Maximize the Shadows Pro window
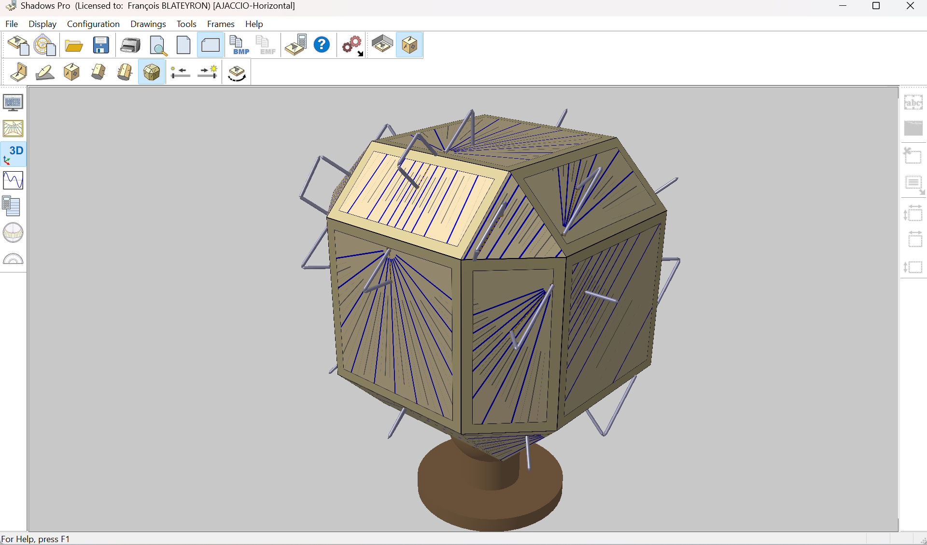The width and height of the screenshot is (927, 545). (876, 6)
